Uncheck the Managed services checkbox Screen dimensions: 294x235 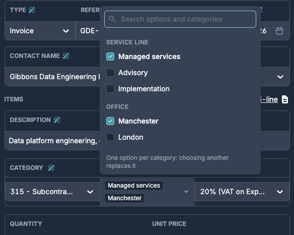click(110, 56)
